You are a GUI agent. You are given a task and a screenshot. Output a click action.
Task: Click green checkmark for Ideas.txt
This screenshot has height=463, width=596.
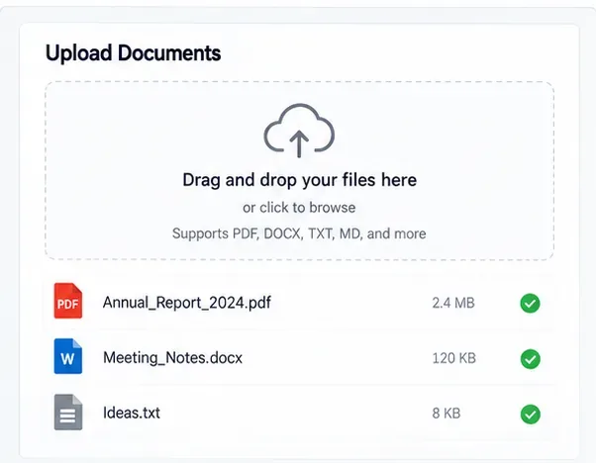[x=531, y=414]
